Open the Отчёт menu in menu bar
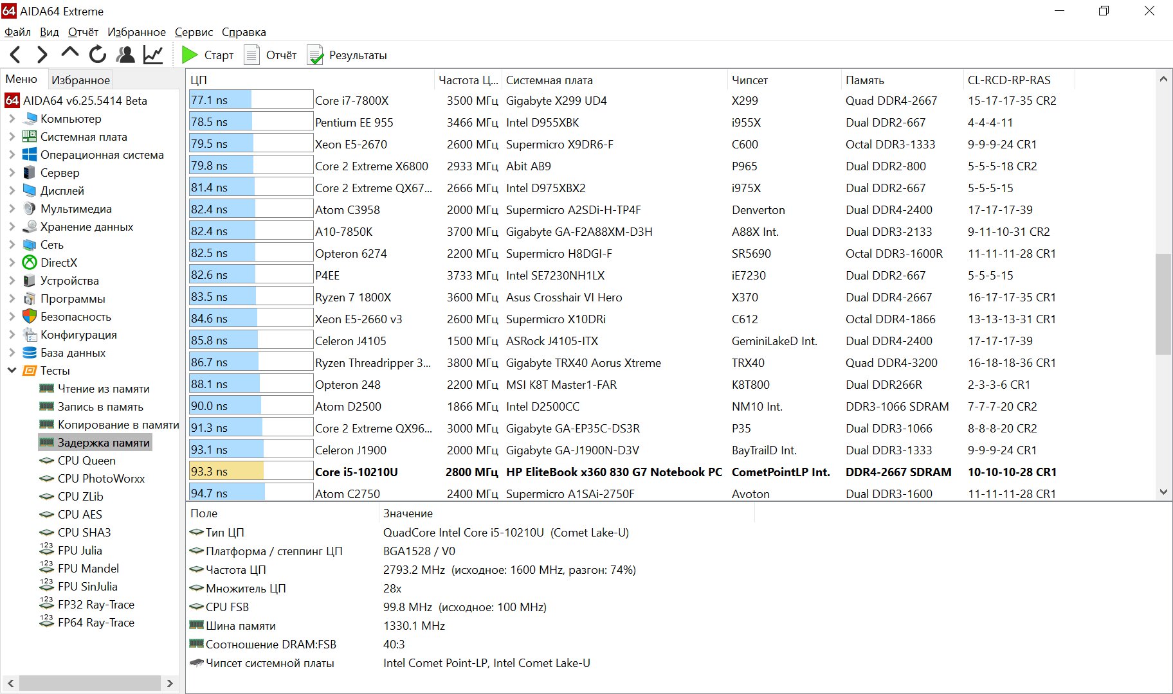The width and height of the screenshot is (1173, 694). (83, 32)
